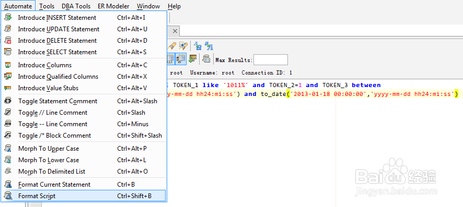Image resolution: width=463 pixels, height=207 pixels.
Task: Click the Max Results input field
Action: click(271, 60)
